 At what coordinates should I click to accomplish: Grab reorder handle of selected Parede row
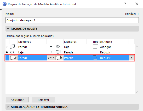[x=7, y=58]
